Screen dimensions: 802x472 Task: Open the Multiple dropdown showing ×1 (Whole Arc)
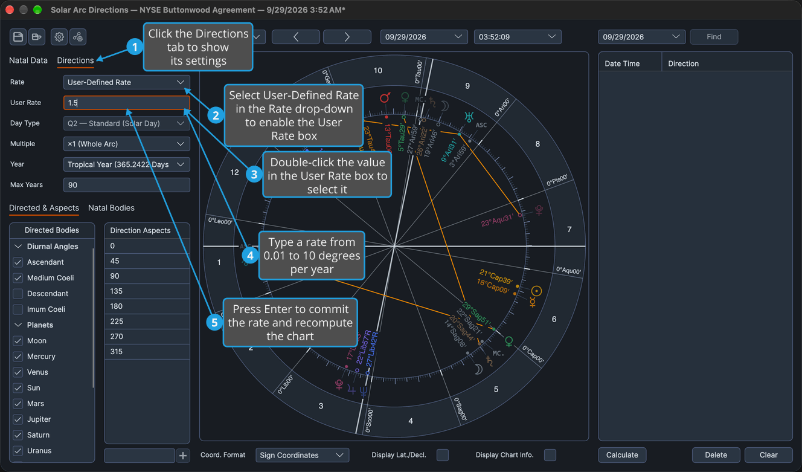point(127,144)
